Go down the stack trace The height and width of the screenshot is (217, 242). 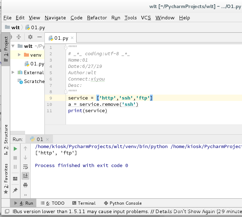pos(25,158)
